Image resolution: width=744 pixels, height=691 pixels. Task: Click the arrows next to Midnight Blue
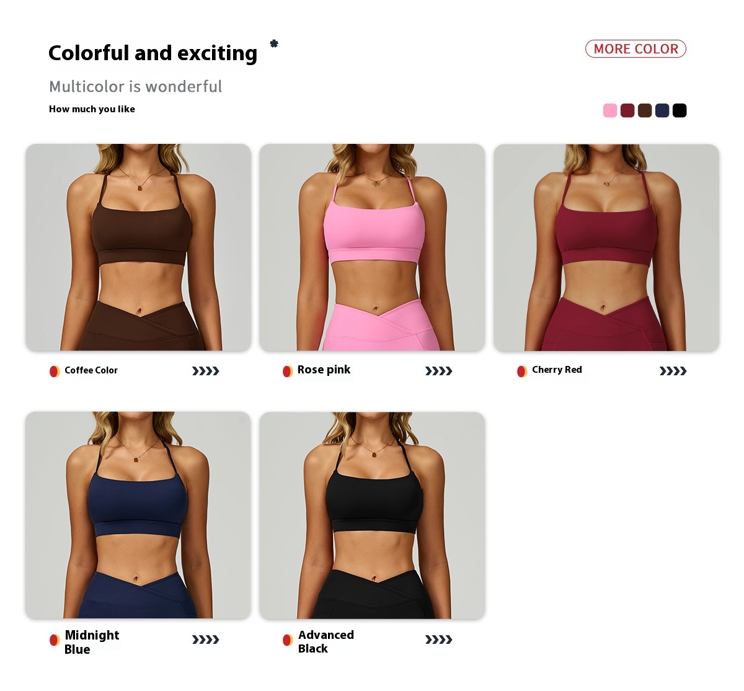point(206,640)
